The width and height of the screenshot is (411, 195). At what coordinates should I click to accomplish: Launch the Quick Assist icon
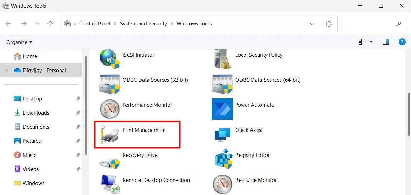coord(222,134)
